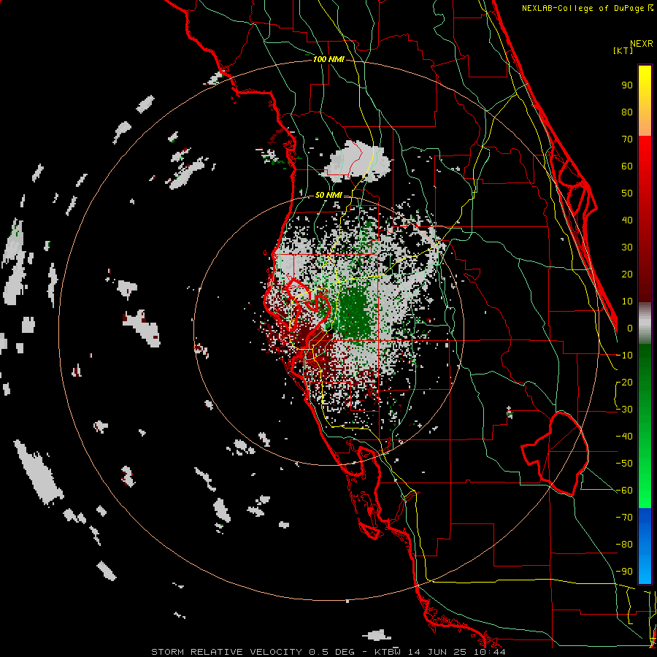Click the -90 label on the scale
Screen dimensions: 657x657
pos(624,571)
